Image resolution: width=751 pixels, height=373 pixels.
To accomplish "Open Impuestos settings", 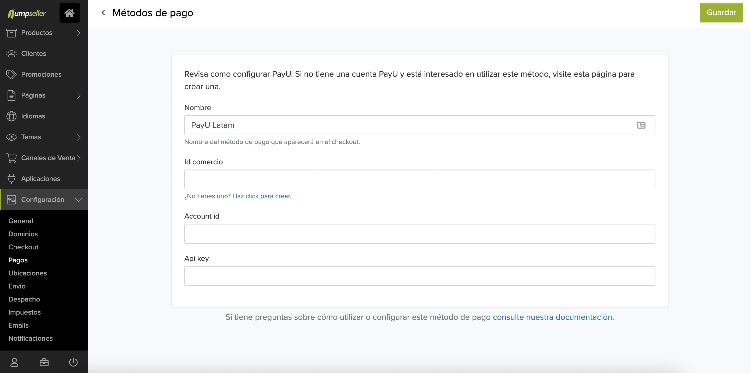I will click(25, 312).
